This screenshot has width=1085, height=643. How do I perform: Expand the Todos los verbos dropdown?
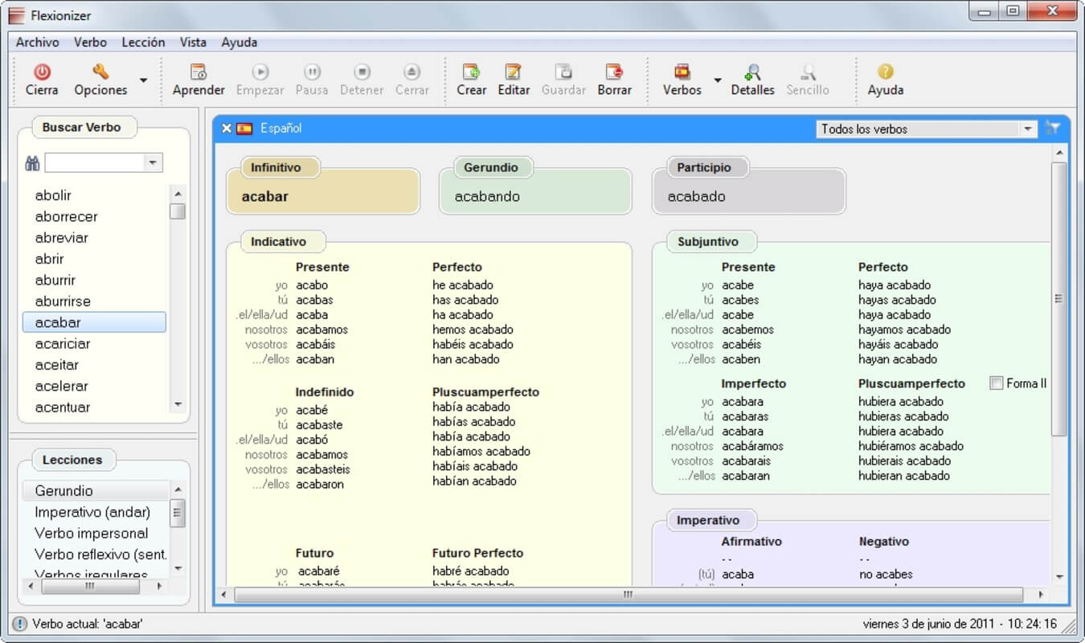point(1028,129)
